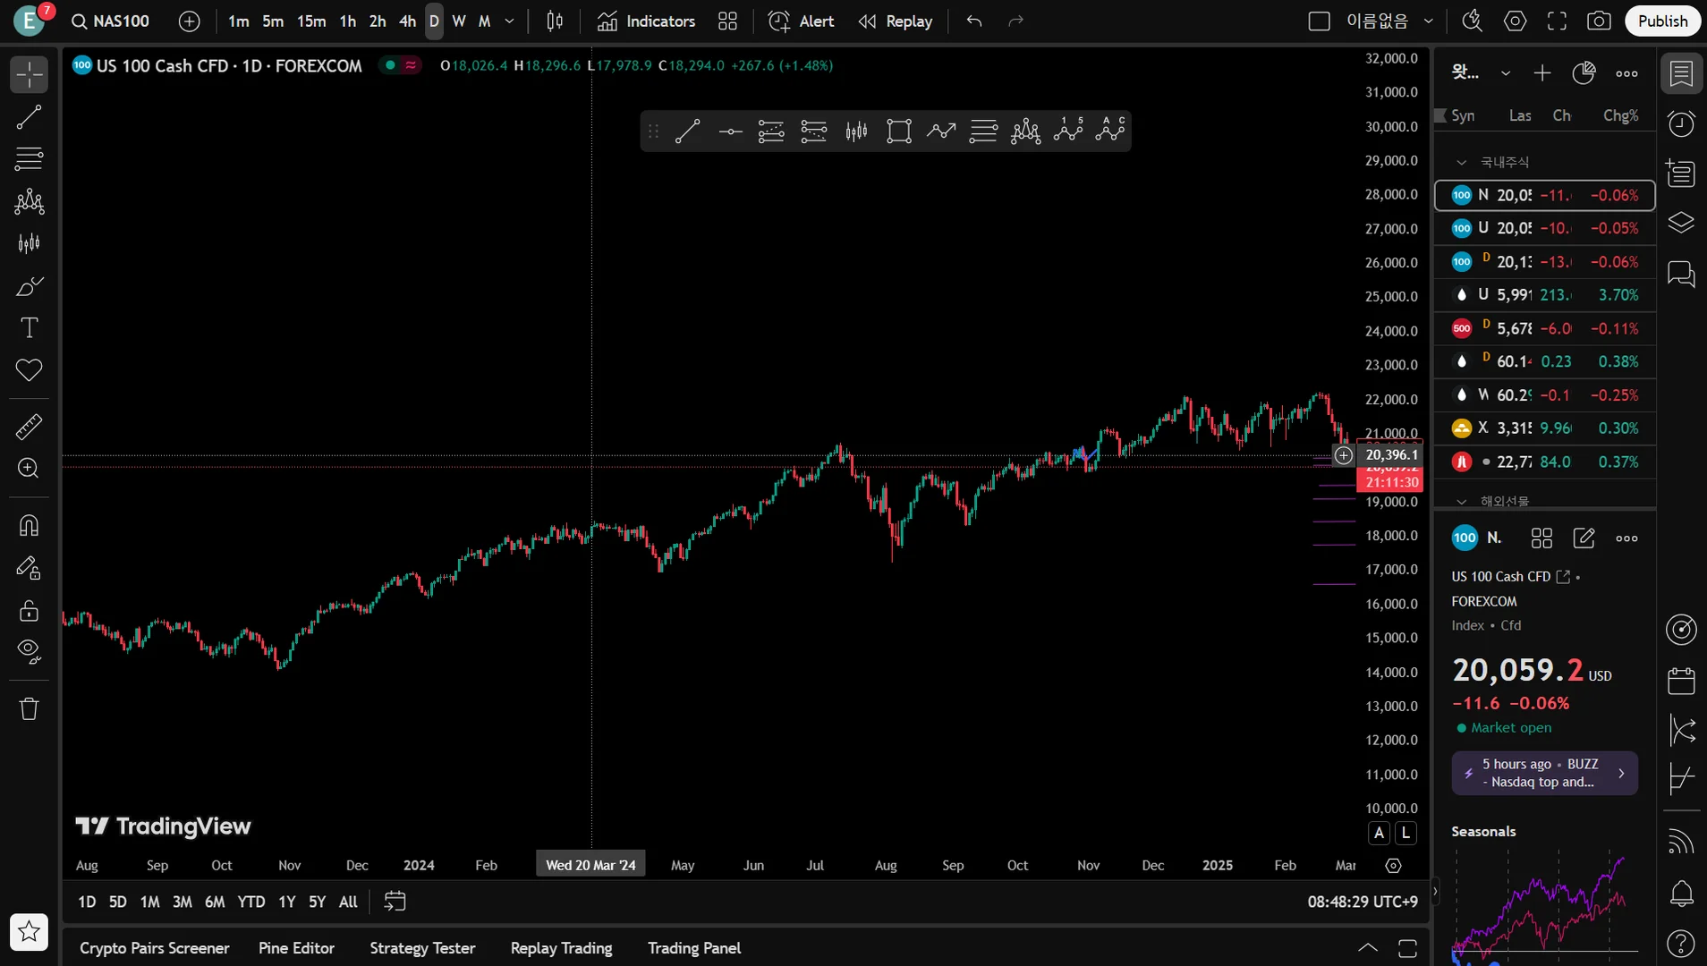Open the Pine Editor tab
The width and height of the screenshot is (1707, 966).
(296, 948)
